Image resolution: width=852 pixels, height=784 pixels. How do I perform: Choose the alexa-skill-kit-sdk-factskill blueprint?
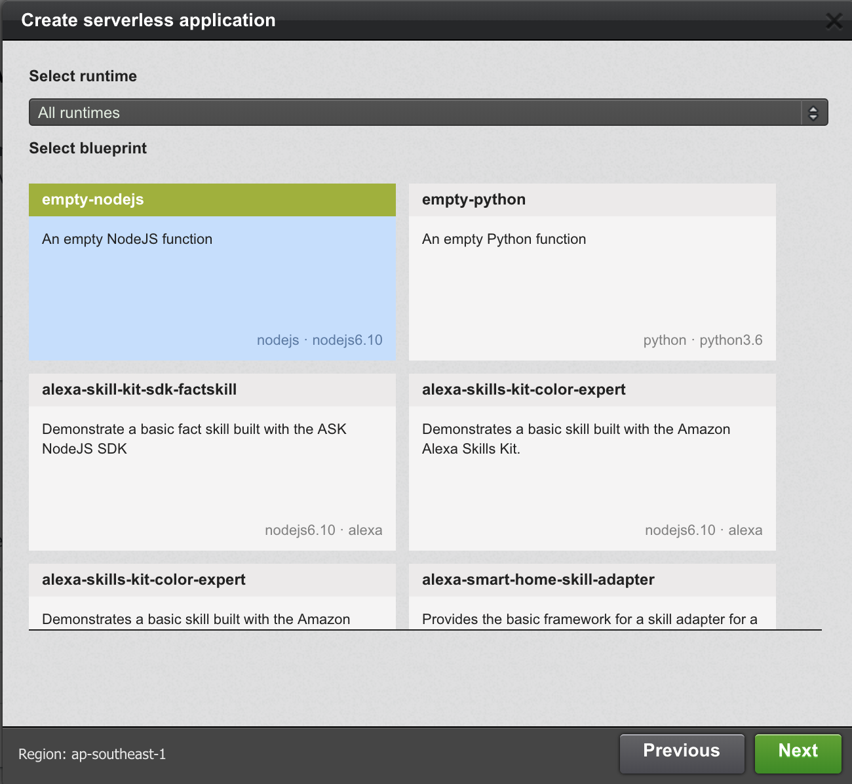click(x=212, y=462)
